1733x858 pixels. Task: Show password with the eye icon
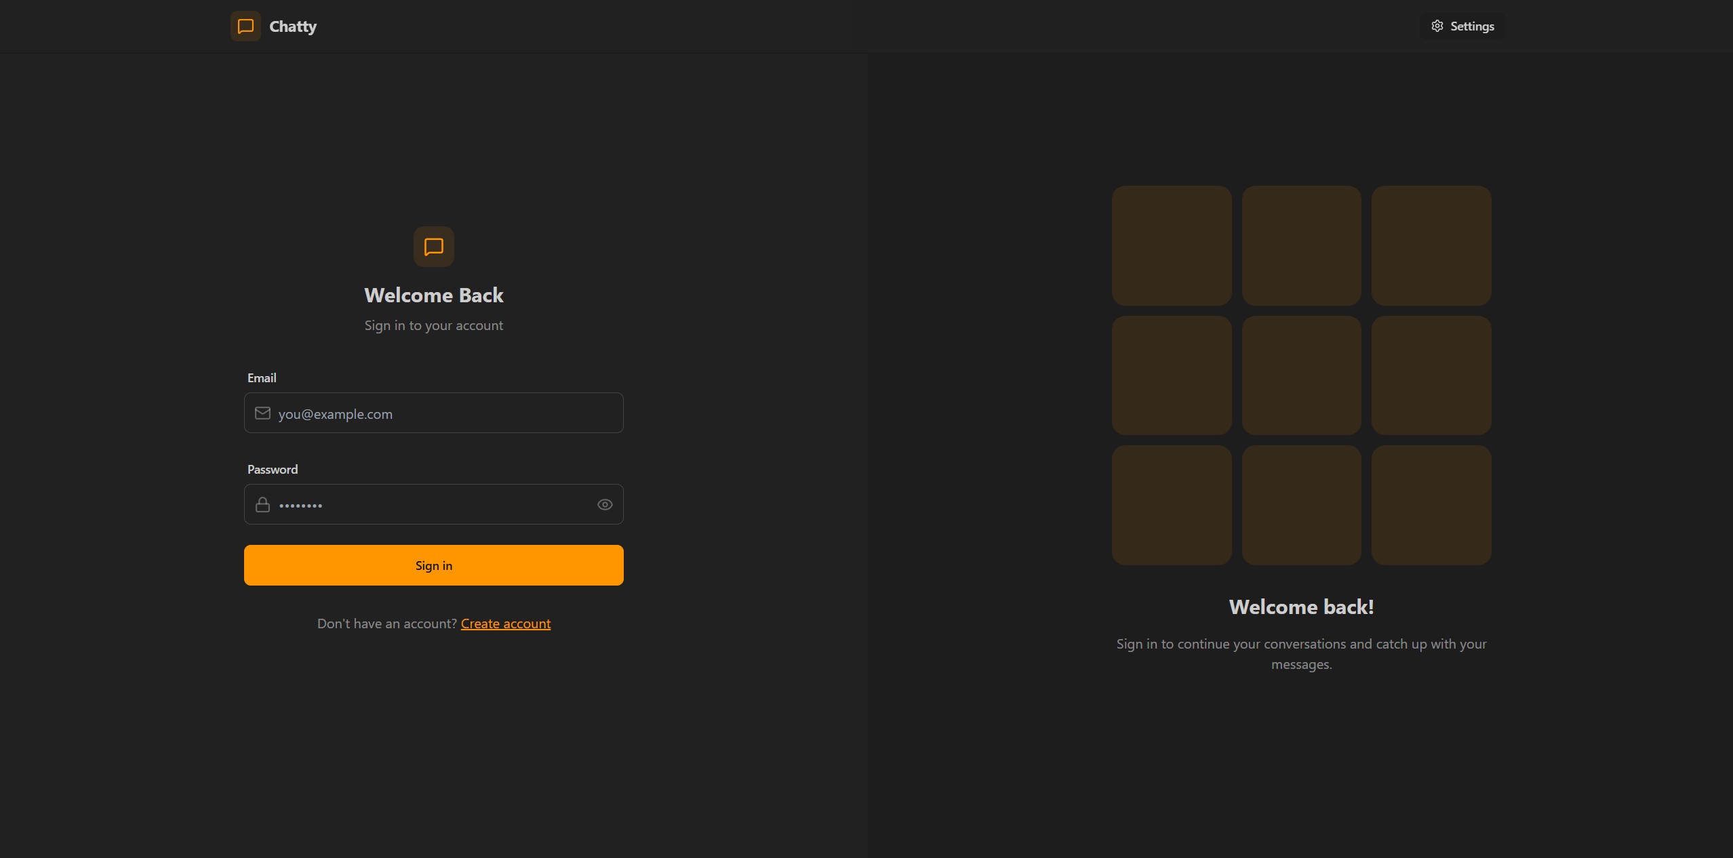tap(605, 505)
